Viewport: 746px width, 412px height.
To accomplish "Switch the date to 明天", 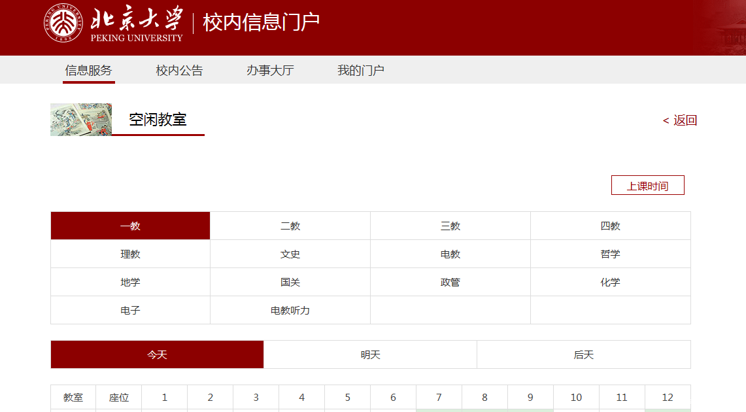I will tap(370, 354).
